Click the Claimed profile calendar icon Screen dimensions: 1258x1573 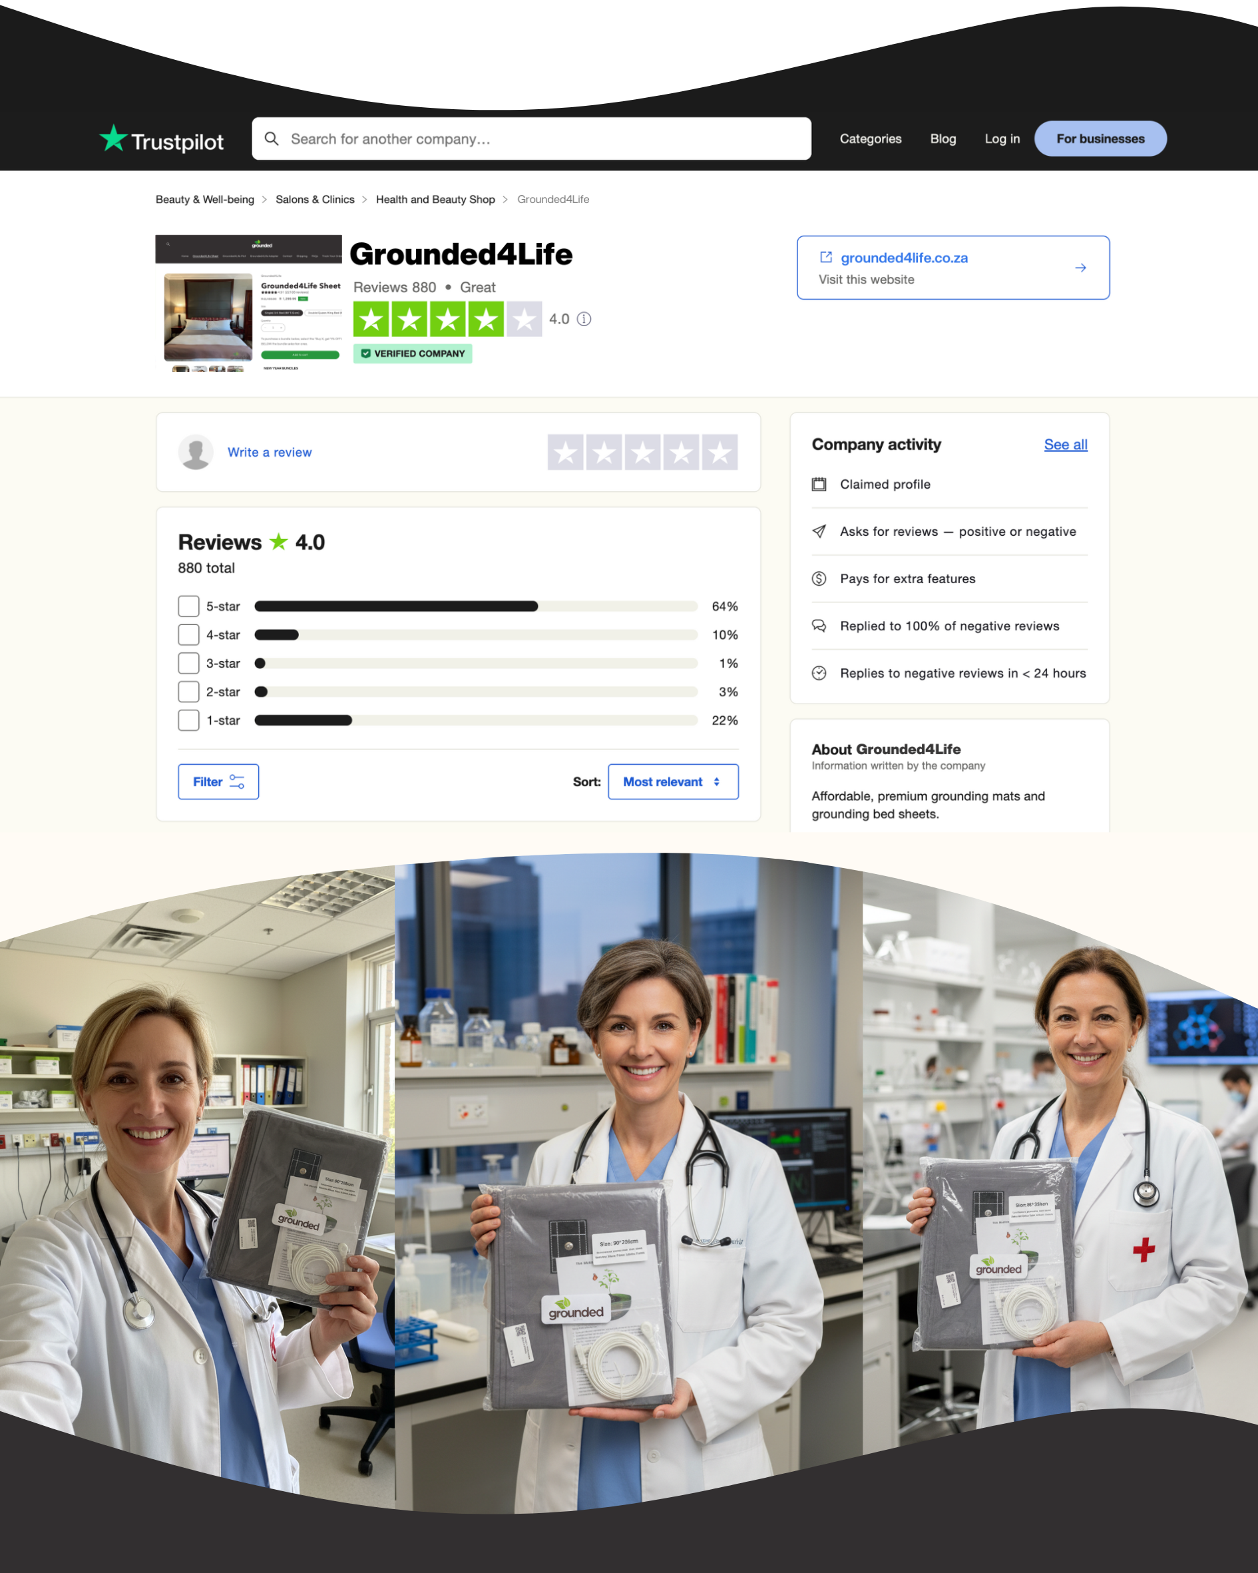tap(819, 485)
